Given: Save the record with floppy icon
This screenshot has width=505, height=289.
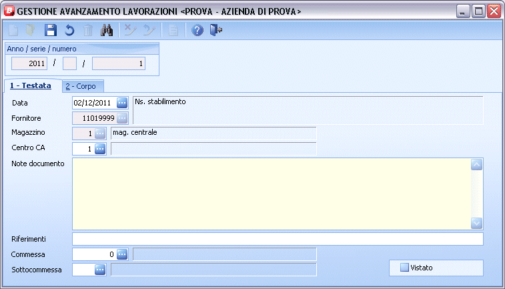Looking at the screenshot, I should [50, 30].
